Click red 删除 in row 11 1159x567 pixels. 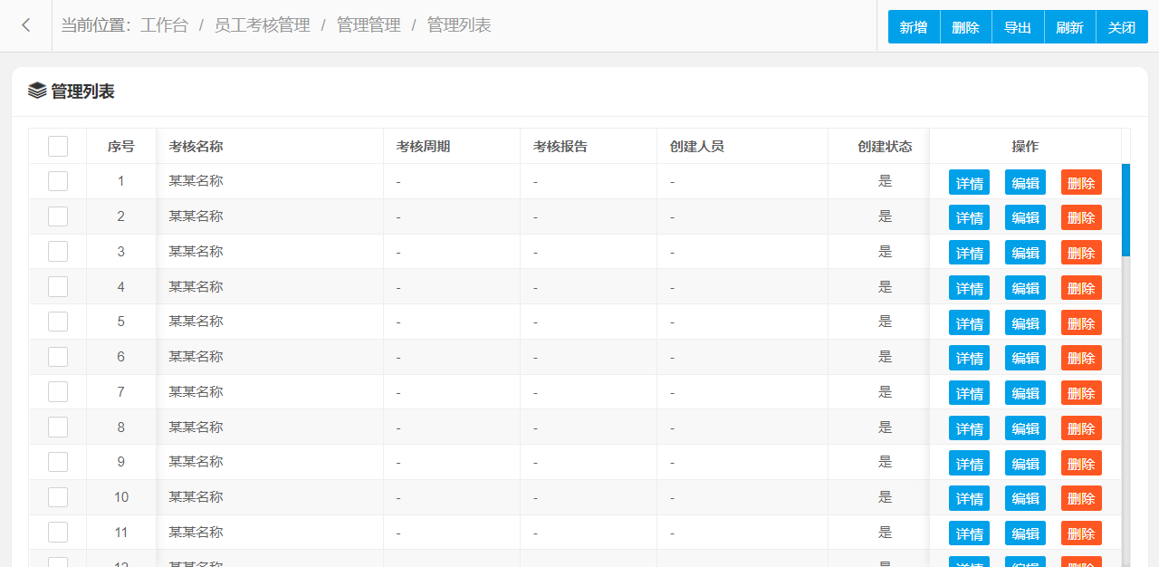coord(1081,533)
